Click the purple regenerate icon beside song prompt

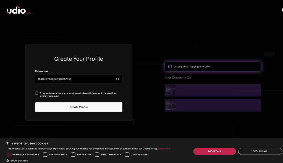tap(170, 67)
